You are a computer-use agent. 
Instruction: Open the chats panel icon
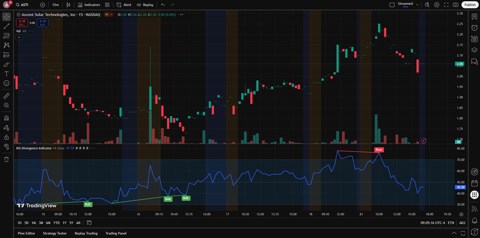pos(474,61)
